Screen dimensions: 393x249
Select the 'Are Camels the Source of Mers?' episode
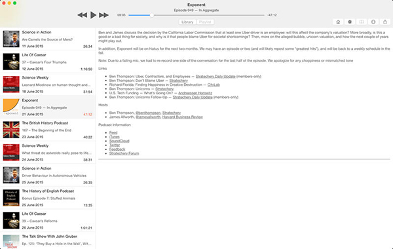click(48, 39)
